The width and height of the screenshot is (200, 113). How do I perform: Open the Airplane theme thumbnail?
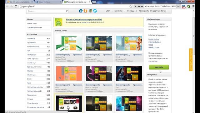click(99, 43)
